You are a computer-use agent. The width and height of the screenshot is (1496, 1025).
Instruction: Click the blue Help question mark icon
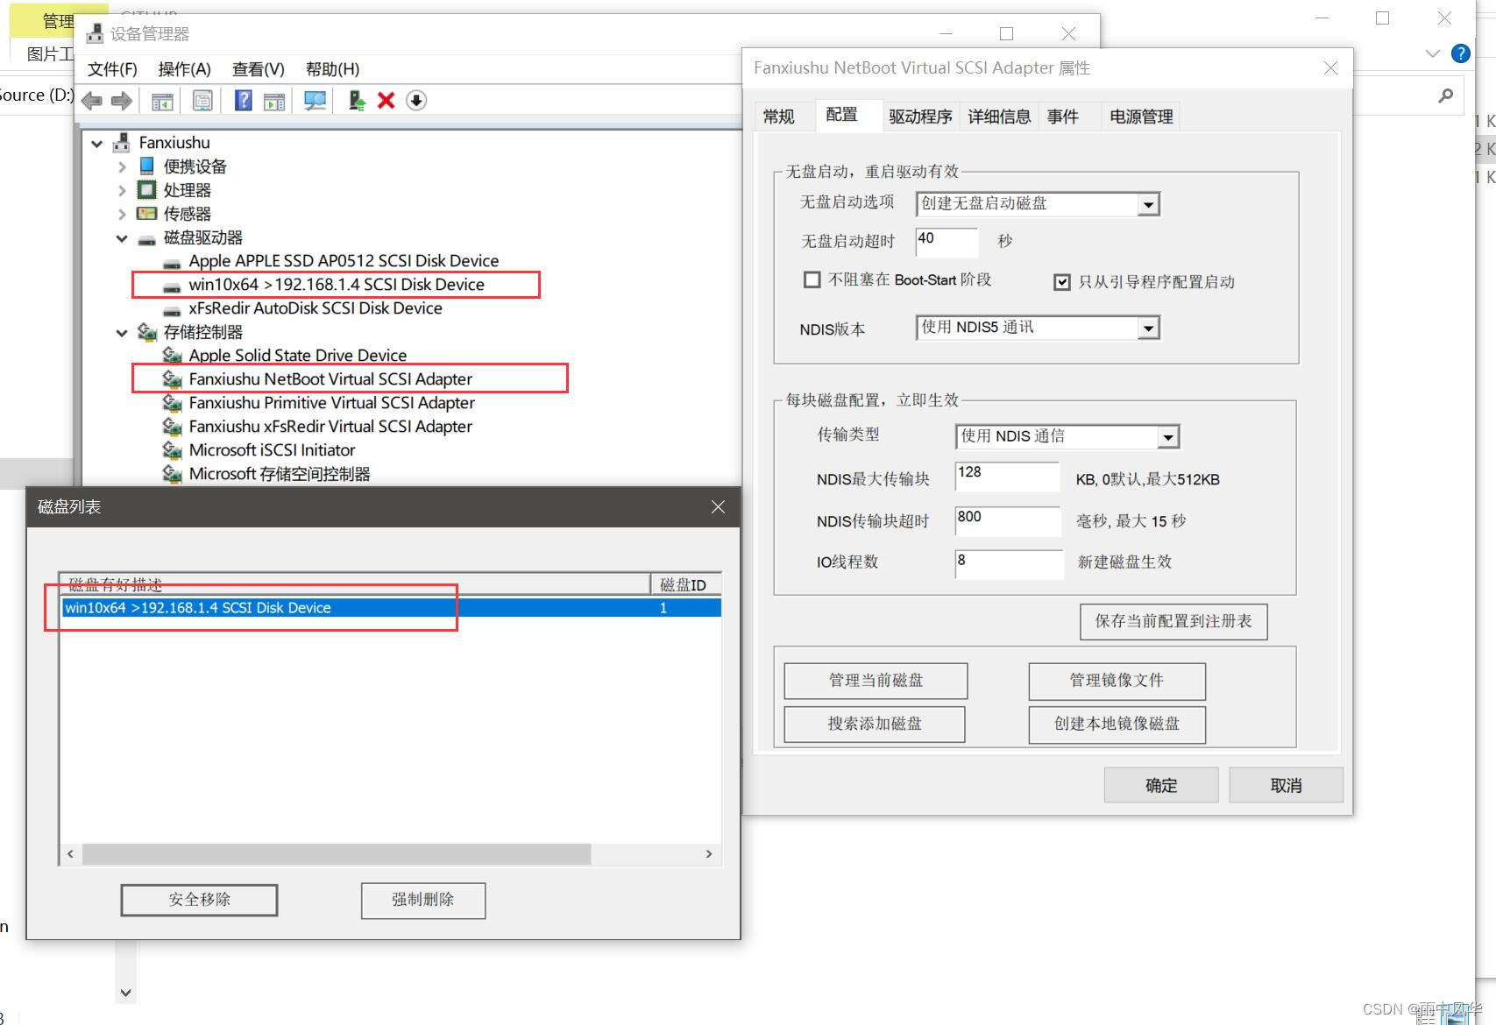(244, 101)
